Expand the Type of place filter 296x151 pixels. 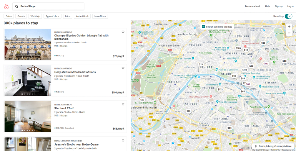[53, 16]
